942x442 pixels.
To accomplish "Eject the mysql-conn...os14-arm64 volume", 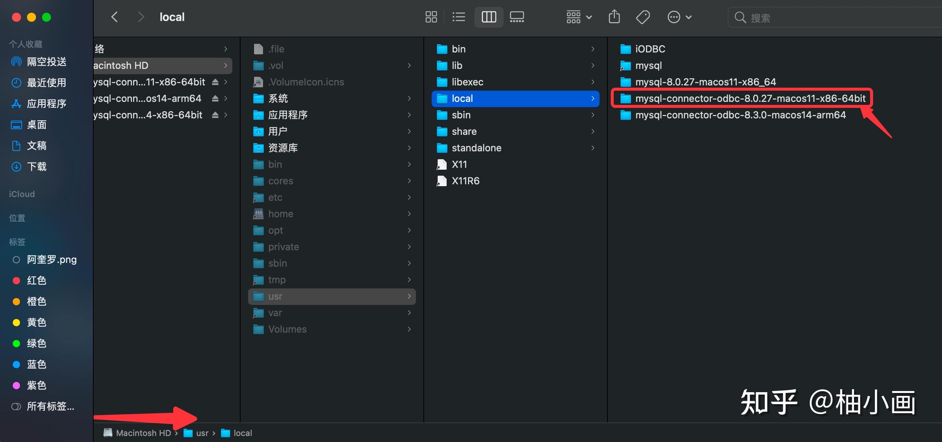I will pyautogui.click(x=215, y=99).
